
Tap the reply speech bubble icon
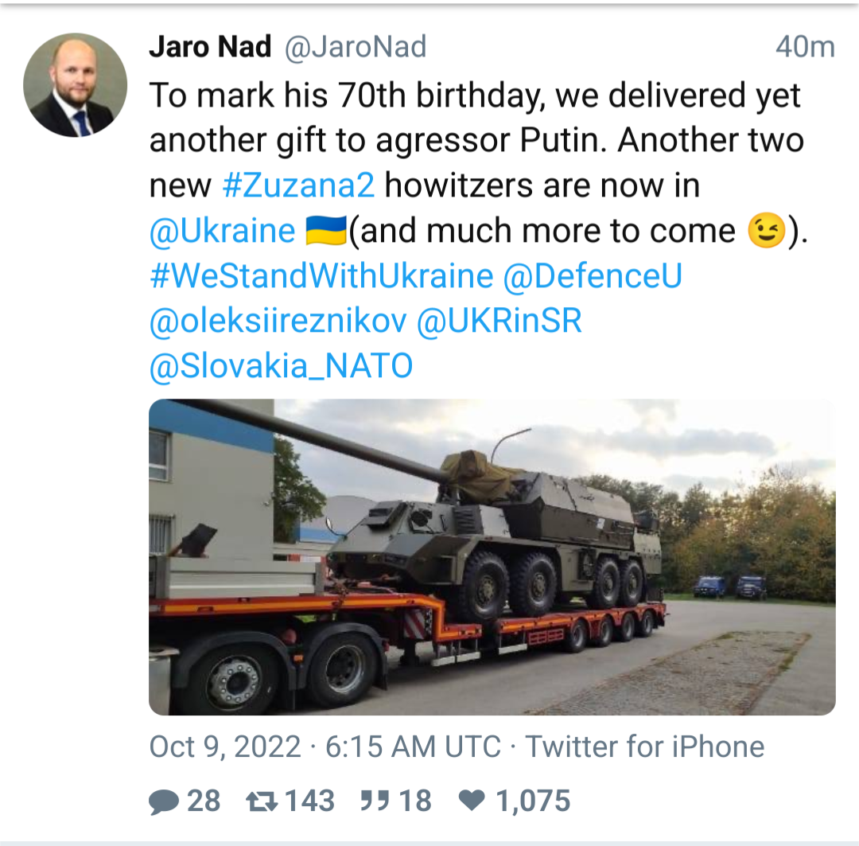click(x=163, y=801)
